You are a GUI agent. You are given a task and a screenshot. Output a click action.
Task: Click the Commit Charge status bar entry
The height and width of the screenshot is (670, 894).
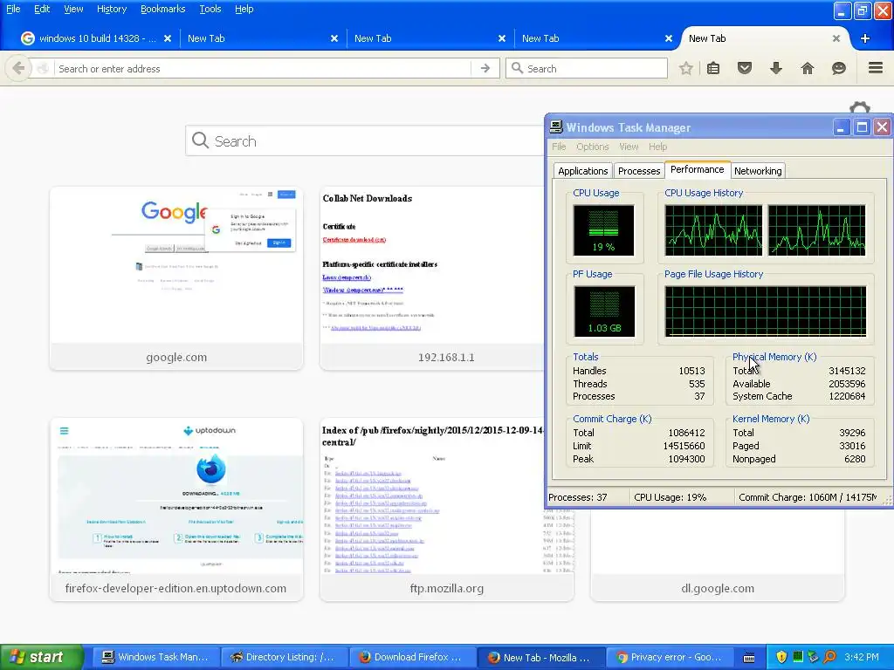808,497
